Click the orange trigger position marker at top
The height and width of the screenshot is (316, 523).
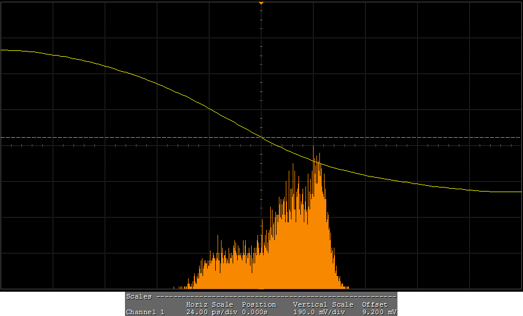click(261, 3)
